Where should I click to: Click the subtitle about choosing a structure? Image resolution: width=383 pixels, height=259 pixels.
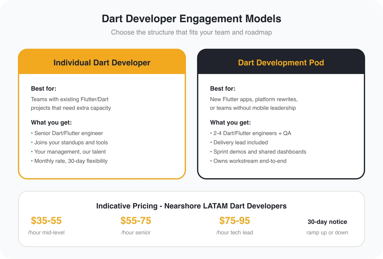tap(192, 32)
